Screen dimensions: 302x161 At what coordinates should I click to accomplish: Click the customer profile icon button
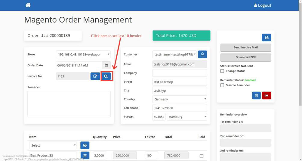click(x=202, y=54)
